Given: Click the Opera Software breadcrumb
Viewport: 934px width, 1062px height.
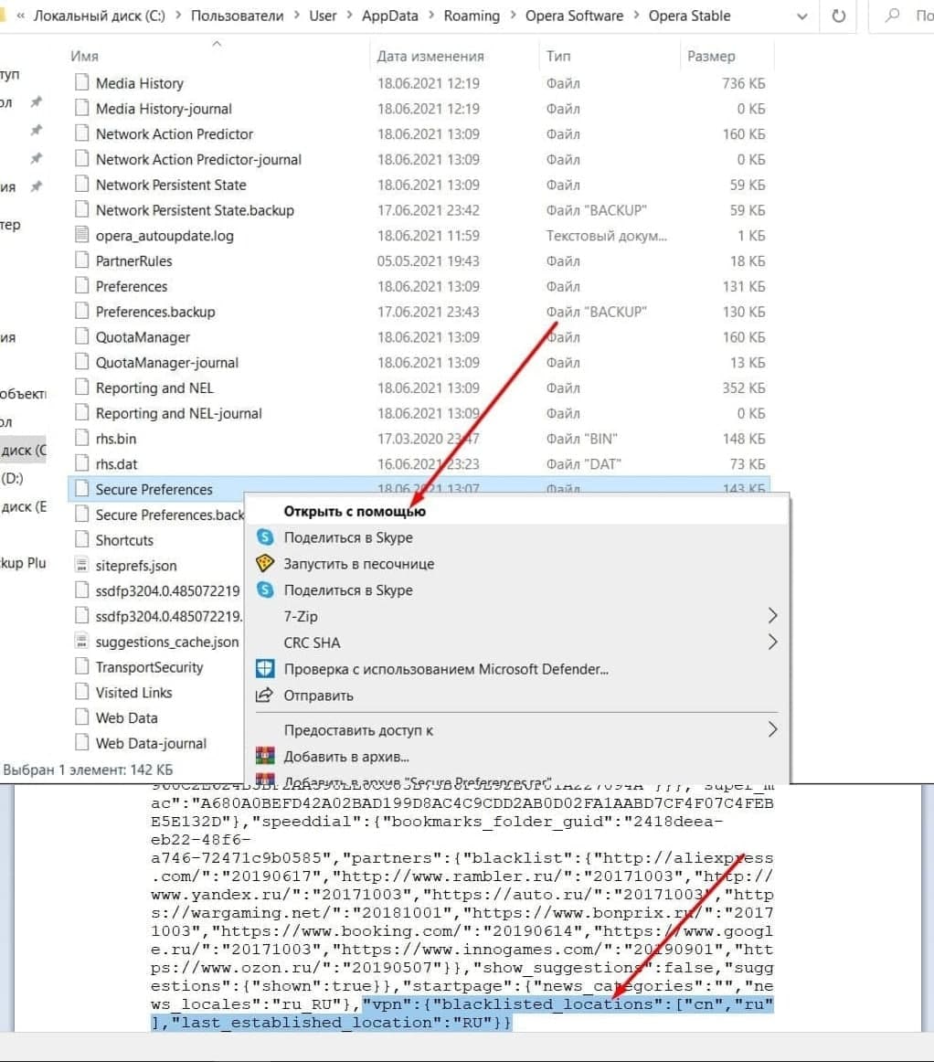Looking at the screenshot, I should click(574, 16).
